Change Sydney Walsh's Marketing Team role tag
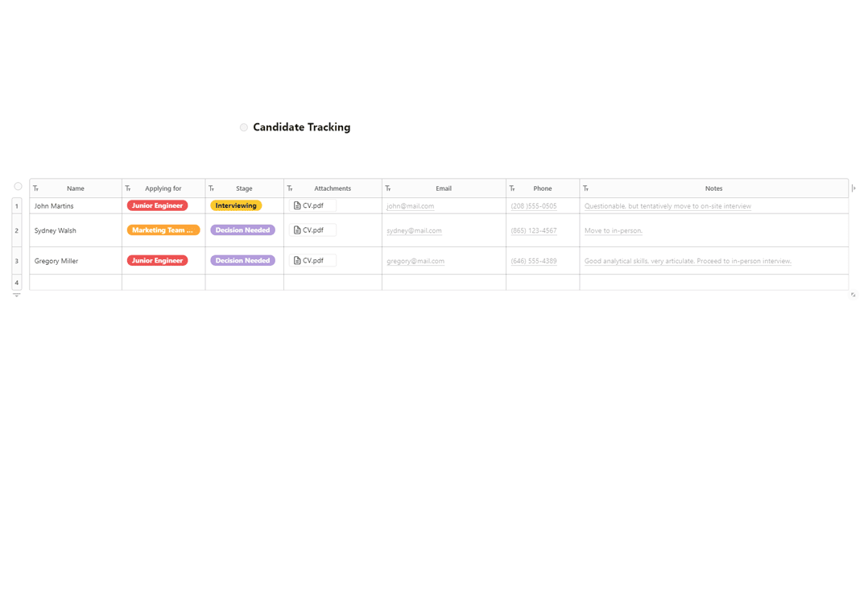The image size is (868, 612). point(163,230)
